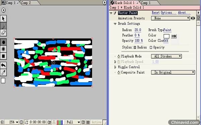The width and height of the screenshot is (201, 125).
Task: Click the Radius value 20.0
Action: point(138,30)
